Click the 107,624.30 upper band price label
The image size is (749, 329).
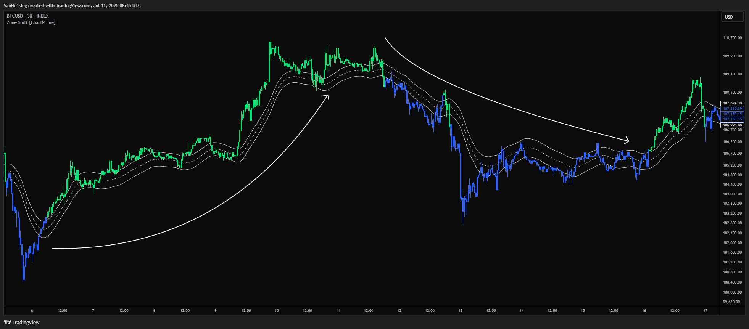point(732,103)
